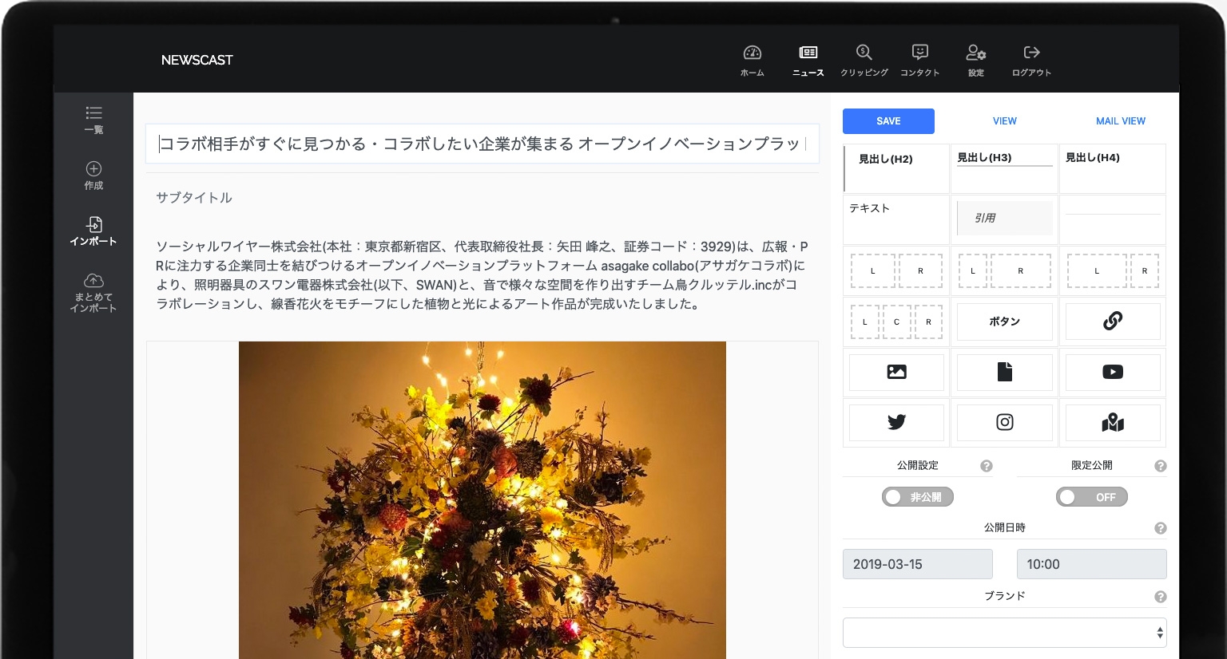
Task: Add a YouTube embed block
Action: coord(1113,372)
